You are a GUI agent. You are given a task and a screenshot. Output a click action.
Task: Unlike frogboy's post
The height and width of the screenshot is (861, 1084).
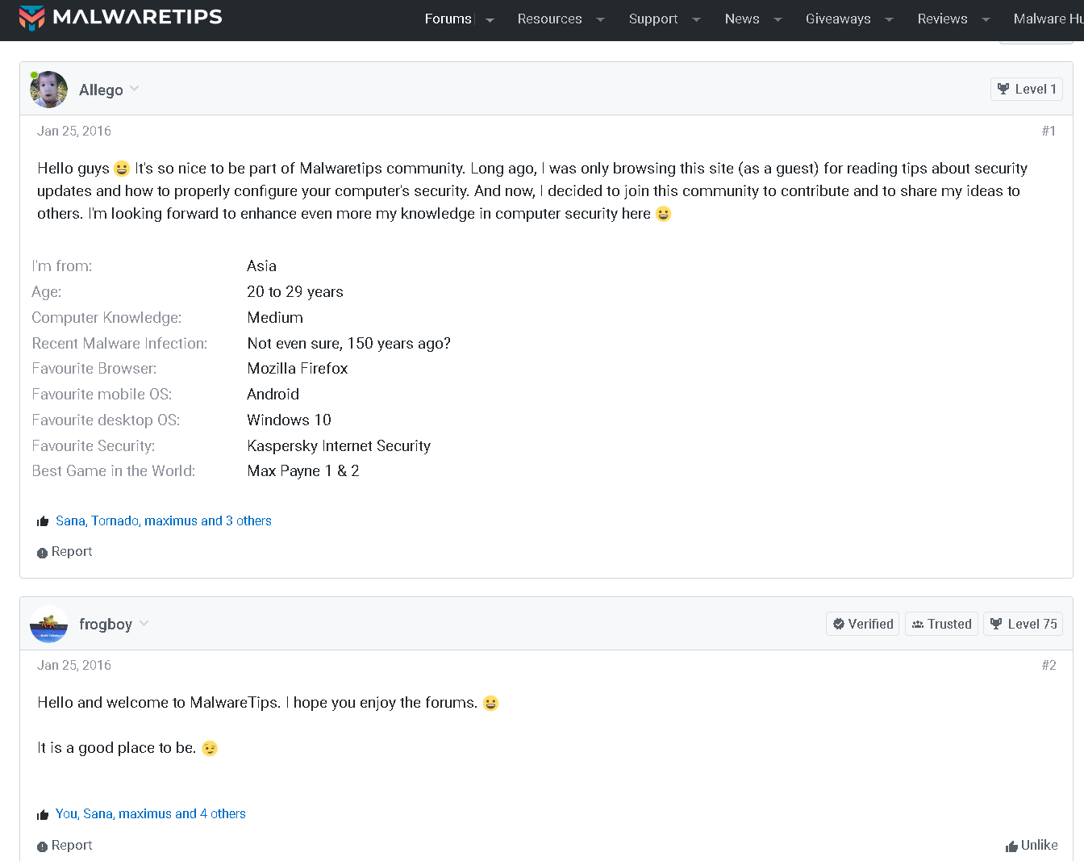coord(1032,845)
